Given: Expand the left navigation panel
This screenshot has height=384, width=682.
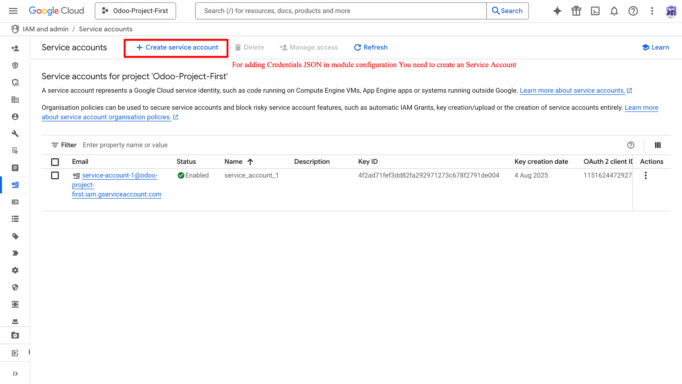Looking at the screenshot, I should 15,373.
